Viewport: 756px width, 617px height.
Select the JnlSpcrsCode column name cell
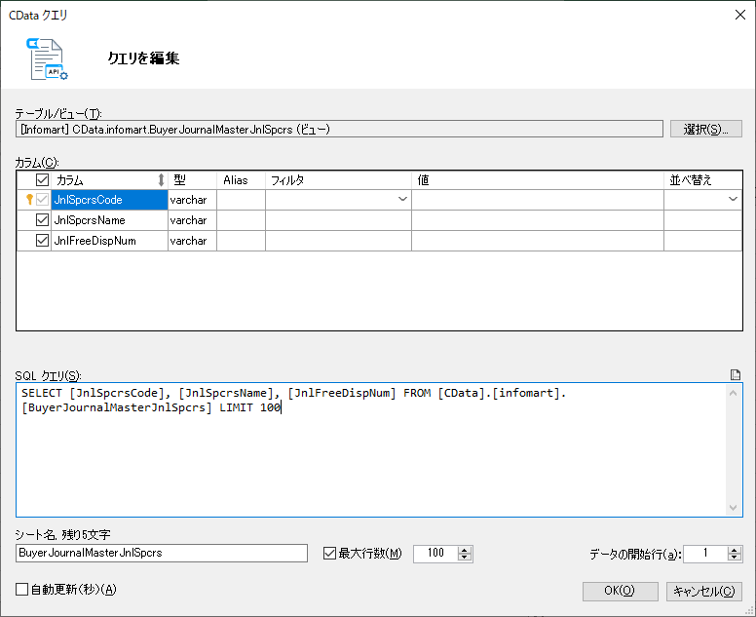coord(109,199)
